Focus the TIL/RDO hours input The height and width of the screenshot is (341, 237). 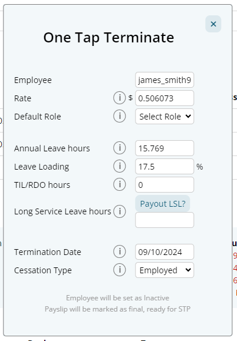point(164,185)
